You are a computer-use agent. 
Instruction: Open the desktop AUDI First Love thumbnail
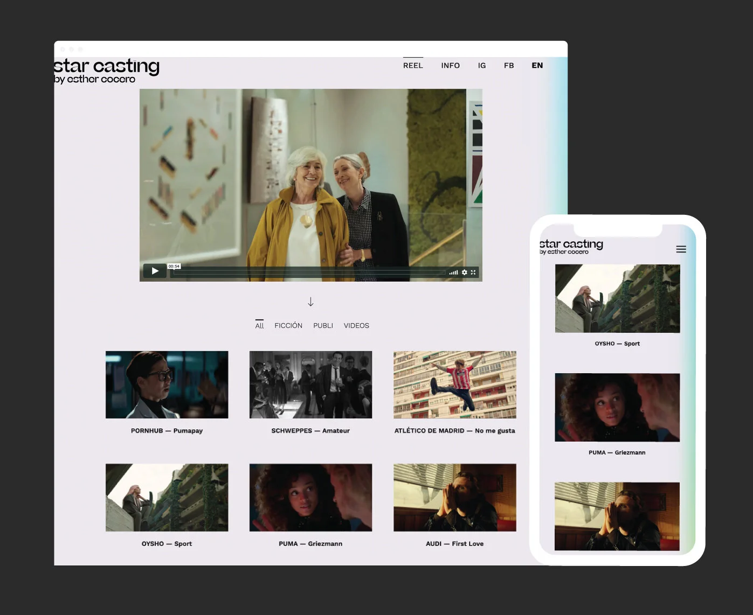[x=455, y=498]
